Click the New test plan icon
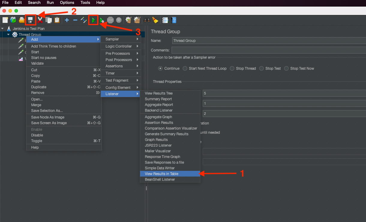This screenshot has width=366, height=222. (x=5, y=20)
